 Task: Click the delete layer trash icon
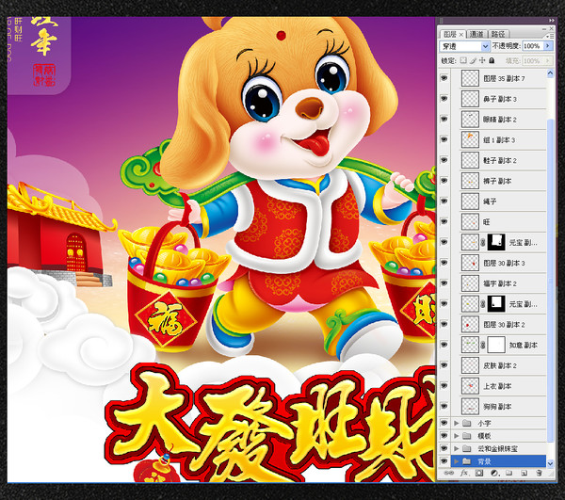click(x=539, y=473)
